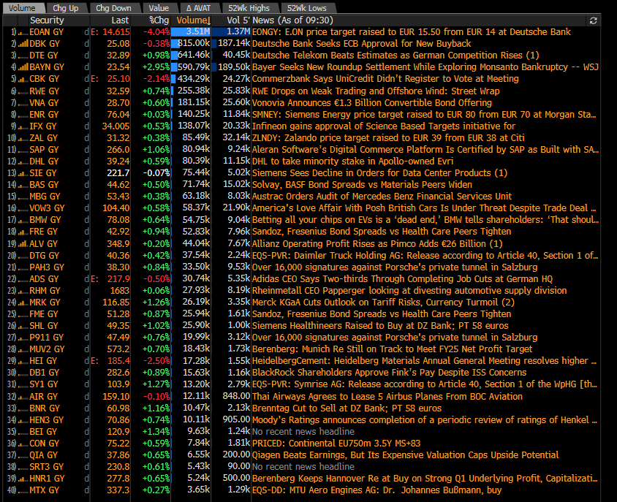Click the +2.95% change for BAYN GY

click(156, 67)
